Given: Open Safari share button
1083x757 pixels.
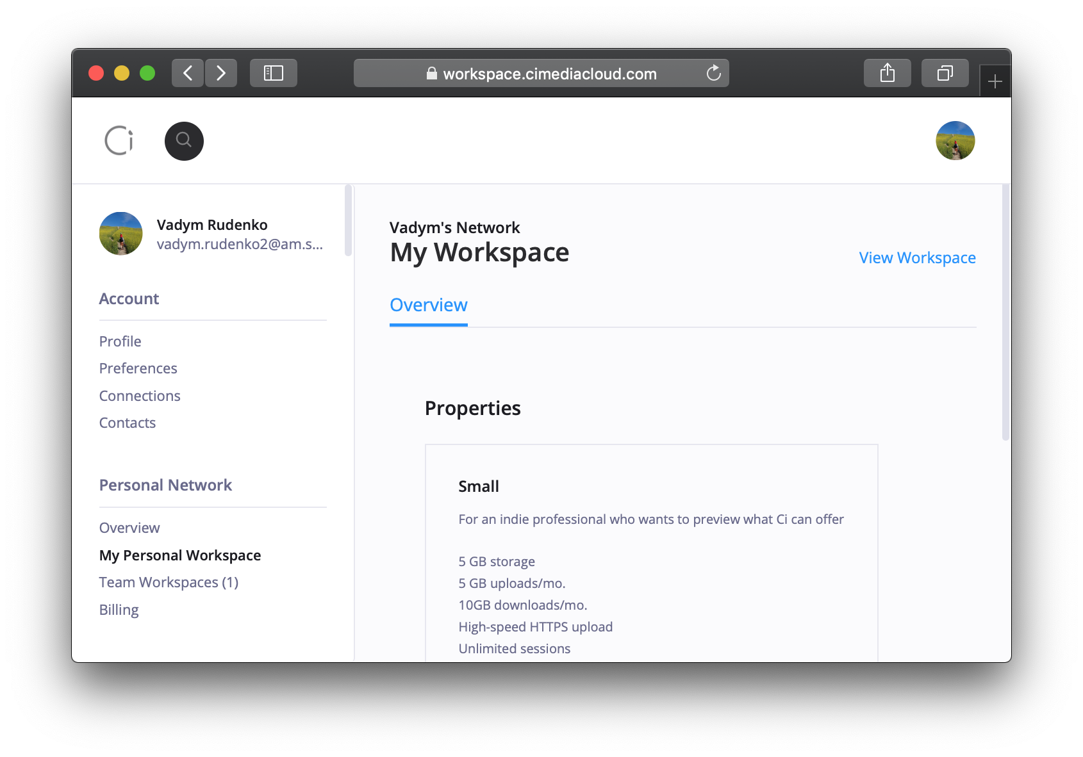Looking at the screenshot, I should 887,73.
